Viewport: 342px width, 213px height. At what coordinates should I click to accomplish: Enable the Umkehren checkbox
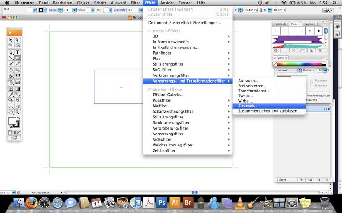coord(312,85)
